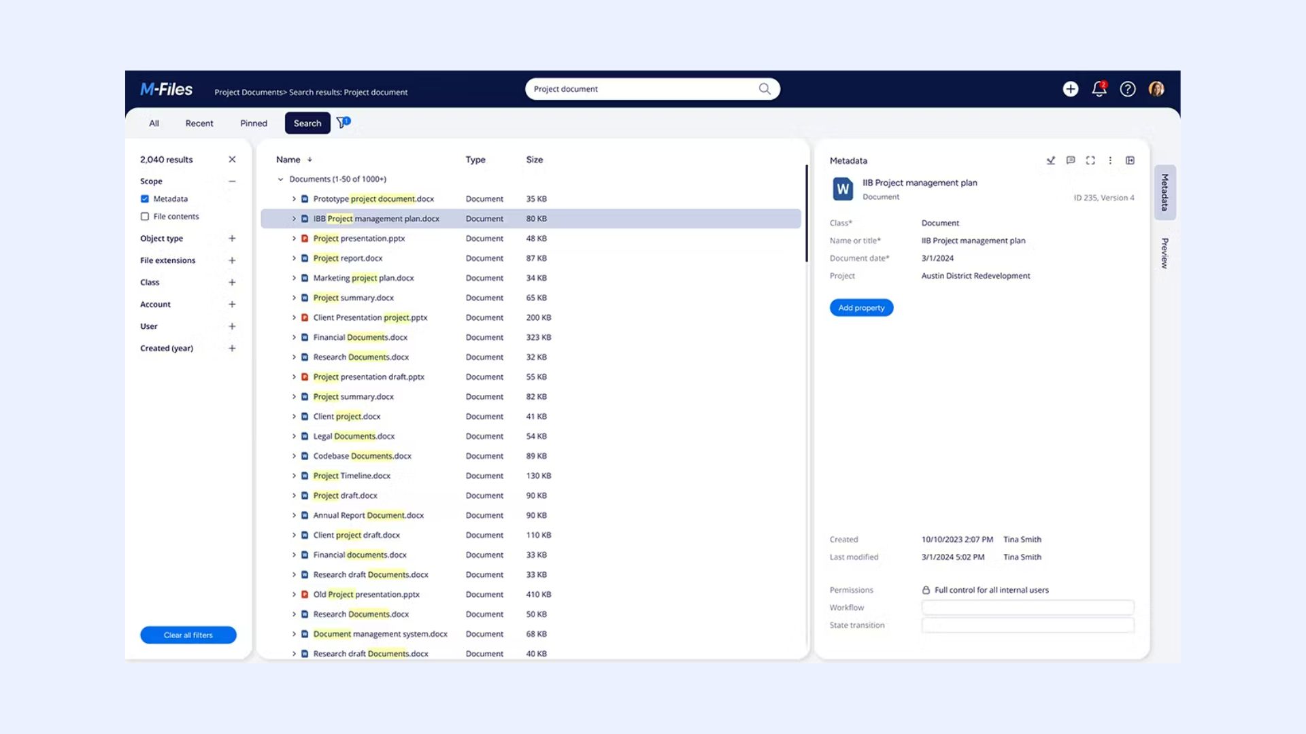Uncheck the Metadata scope checkbox

[145, 199]
